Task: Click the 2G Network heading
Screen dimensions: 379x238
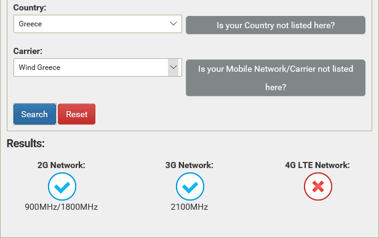Action: click(61, 165)
